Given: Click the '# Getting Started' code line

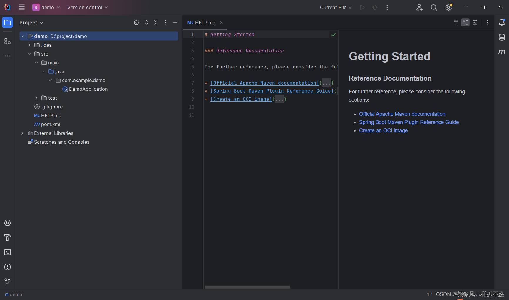Looking at the screenshot, I should (230, 34).
